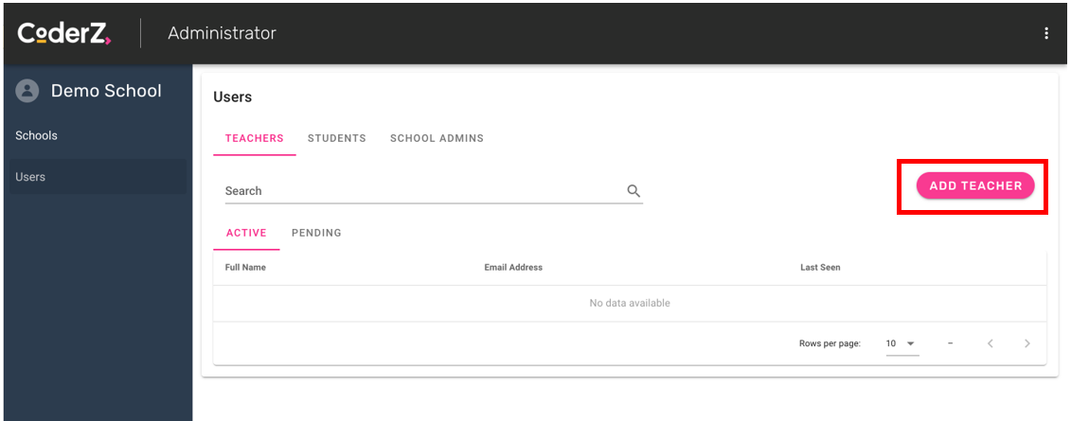Click the search magnifier icon
The width and height of the screenshot is (1071, 421).
pos(634,191)
